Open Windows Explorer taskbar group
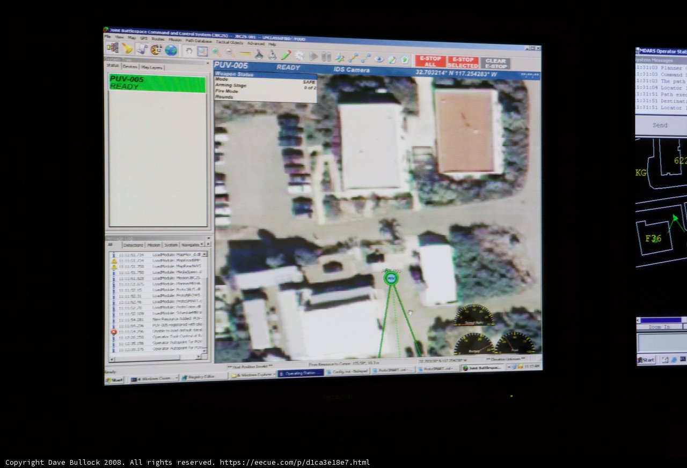The image size is (687, 468). coord(252,375)
